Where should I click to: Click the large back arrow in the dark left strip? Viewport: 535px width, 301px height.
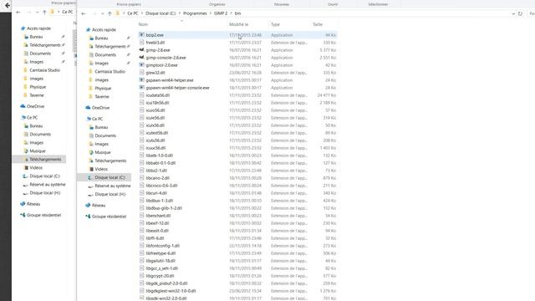(8, 5)
